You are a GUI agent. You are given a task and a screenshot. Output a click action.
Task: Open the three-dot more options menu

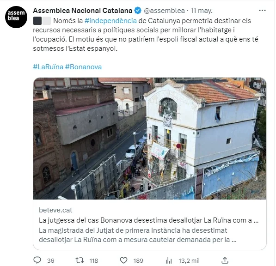coord(262,11)
